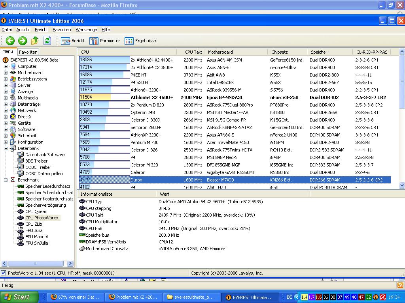Viewport: 405px width, 303px height.
Task: Click the EVEREST v2.80.546 Beta root icon
Action: coord(6,60)
